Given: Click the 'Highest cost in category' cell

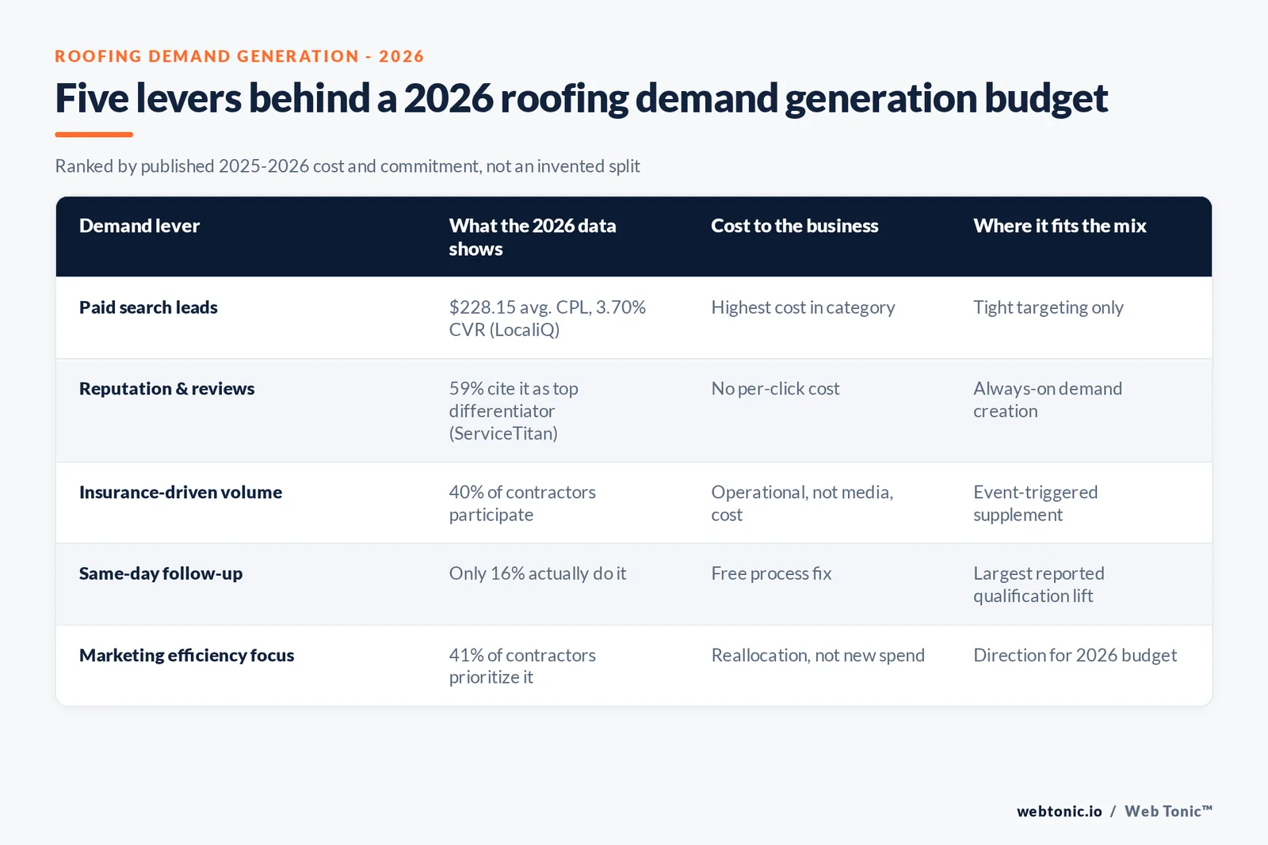Looking at the screenshot, I should pyautogui.click(x=803, y=307).
